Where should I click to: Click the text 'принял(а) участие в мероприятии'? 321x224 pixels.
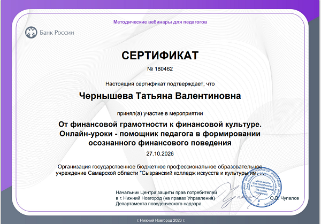pos(160,113)
